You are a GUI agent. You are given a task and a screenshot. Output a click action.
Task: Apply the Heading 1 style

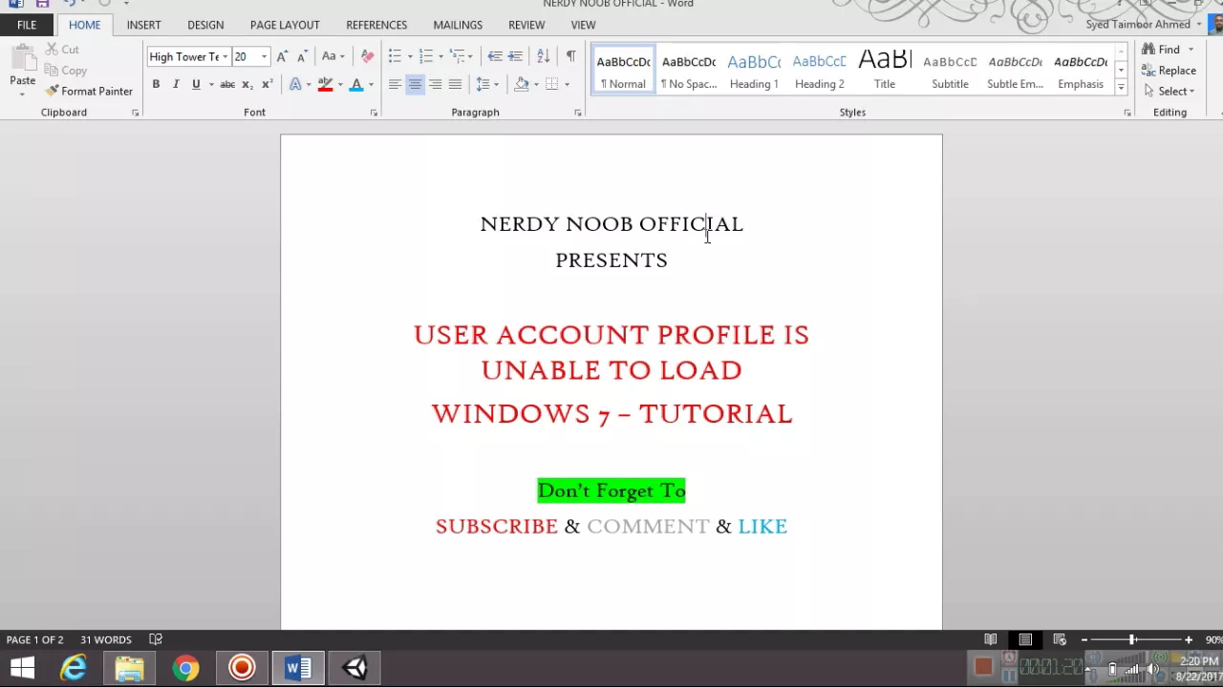[754, 71]
